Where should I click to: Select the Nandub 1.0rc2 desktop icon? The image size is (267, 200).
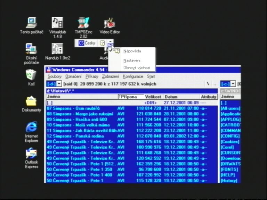tap(57, 51)
